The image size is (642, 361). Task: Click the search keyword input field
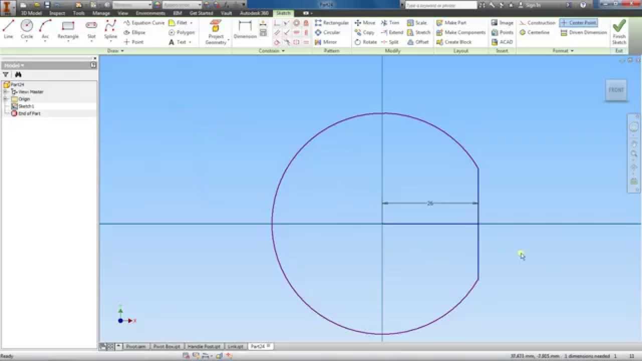click(441, 5)
